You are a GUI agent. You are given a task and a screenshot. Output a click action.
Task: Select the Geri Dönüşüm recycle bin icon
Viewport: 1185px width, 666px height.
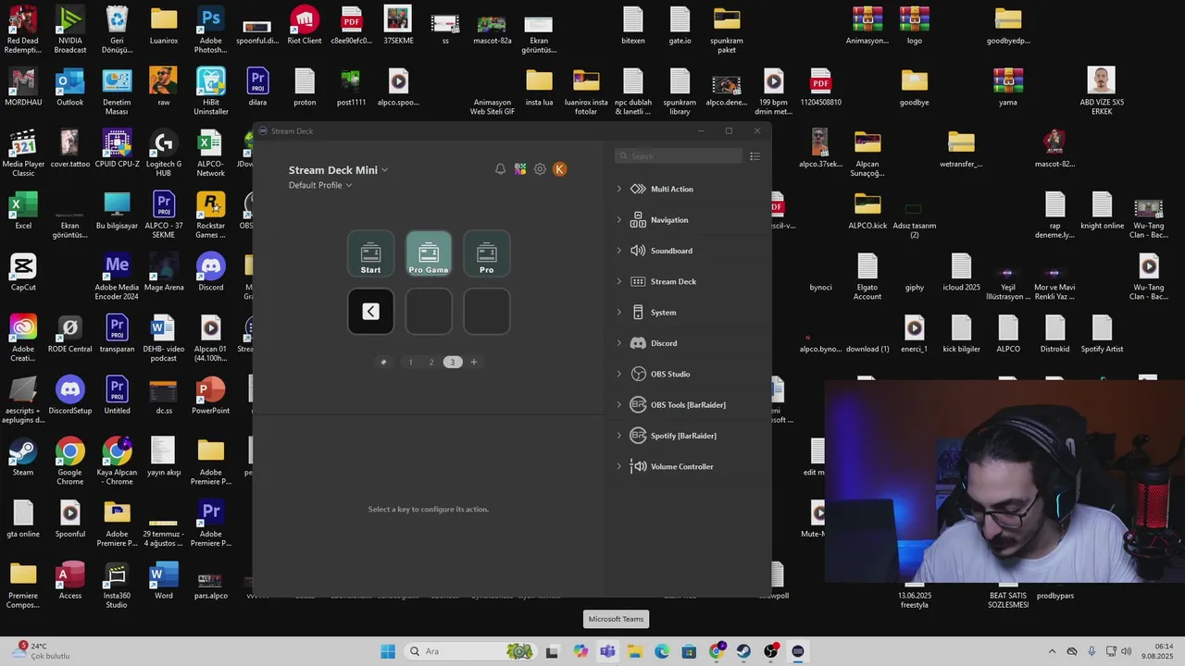click(x=117, y=30)
